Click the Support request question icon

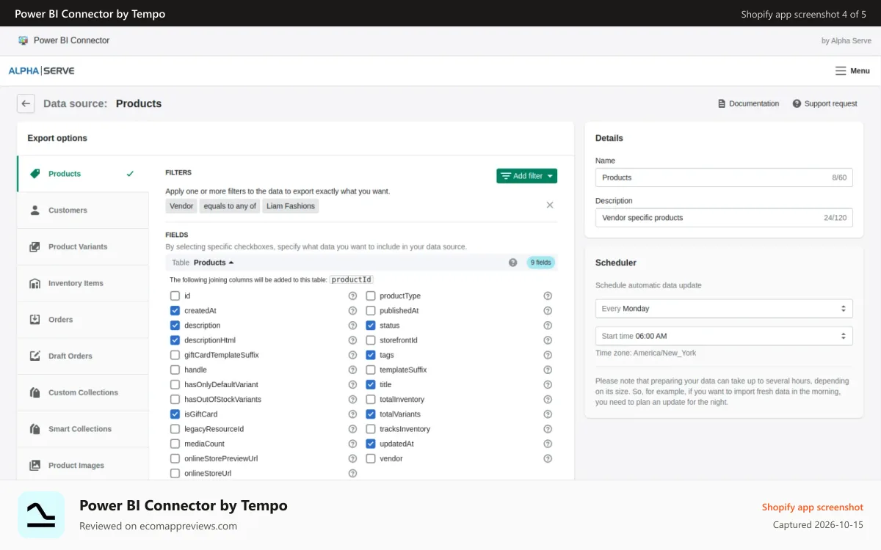tap(797, 104)
